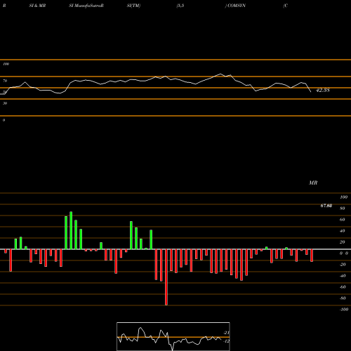Click the longest red MR bar reaching -100

tap(166, 277)
